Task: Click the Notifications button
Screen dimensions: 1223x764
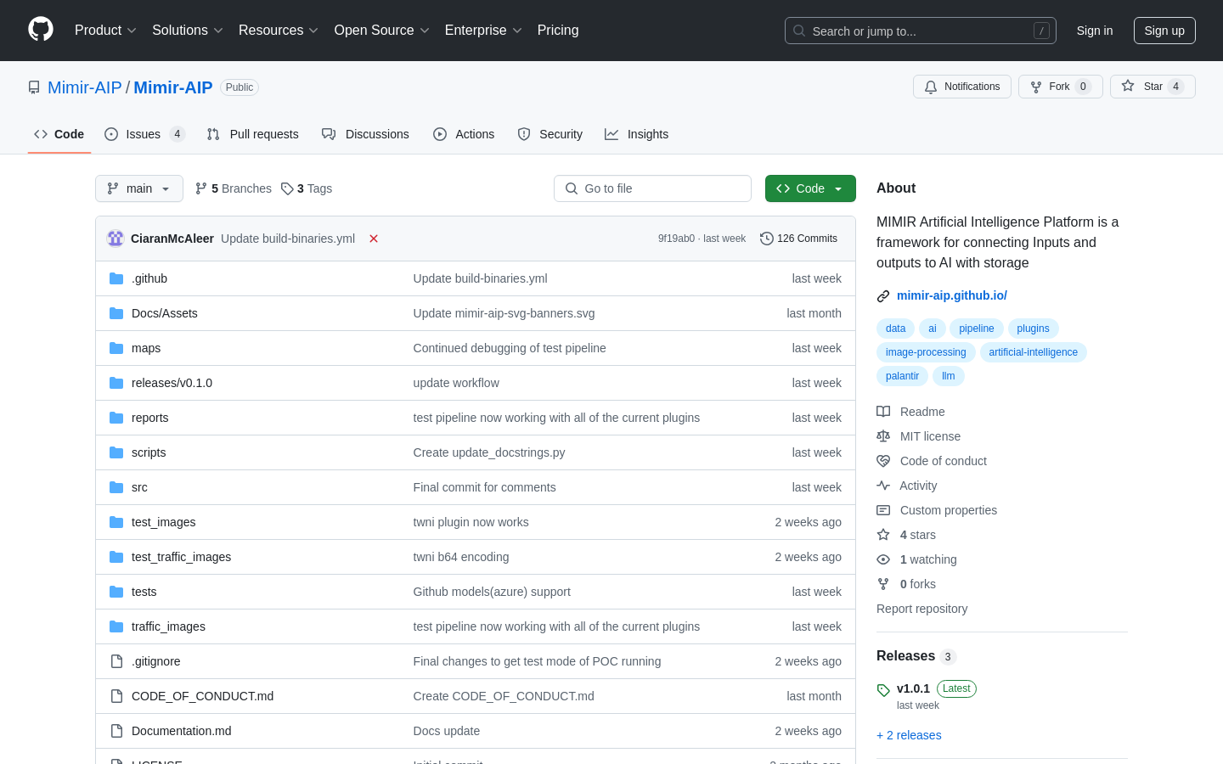Action: [x=962, y=87]
